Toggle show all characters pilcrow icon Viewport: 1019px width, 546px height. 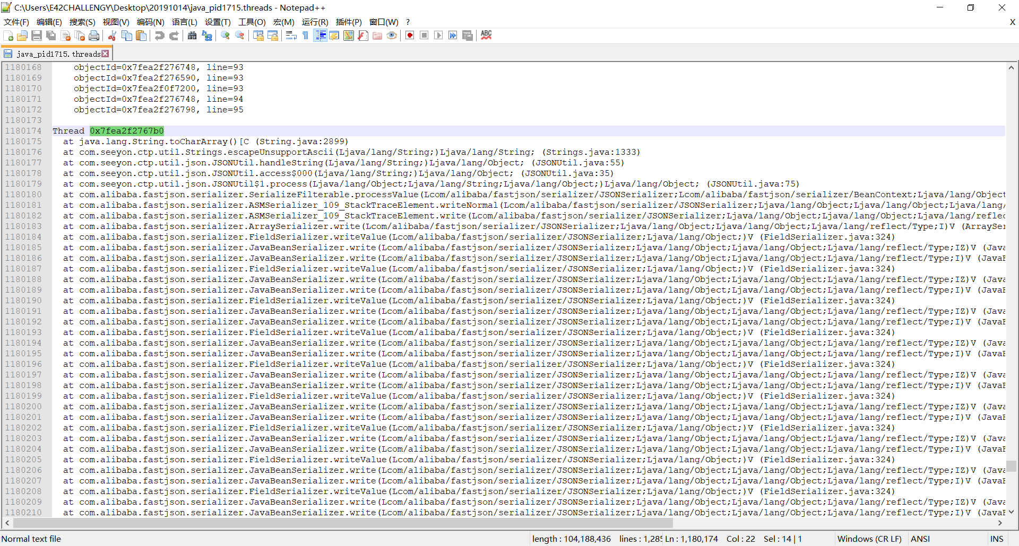[305, 36]
